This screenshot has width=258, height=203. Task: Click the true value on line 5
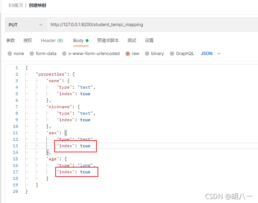(x=85, y=94)
